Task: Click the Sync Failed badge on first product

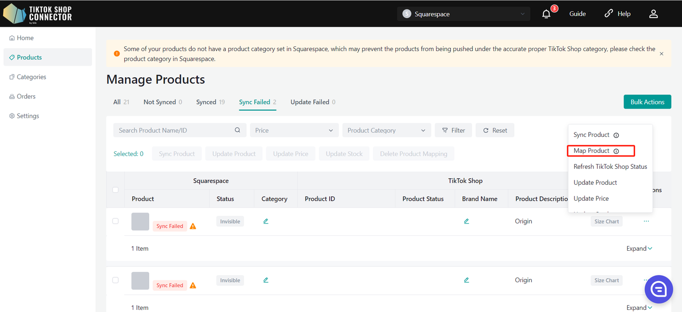Action: click(170, 226)
